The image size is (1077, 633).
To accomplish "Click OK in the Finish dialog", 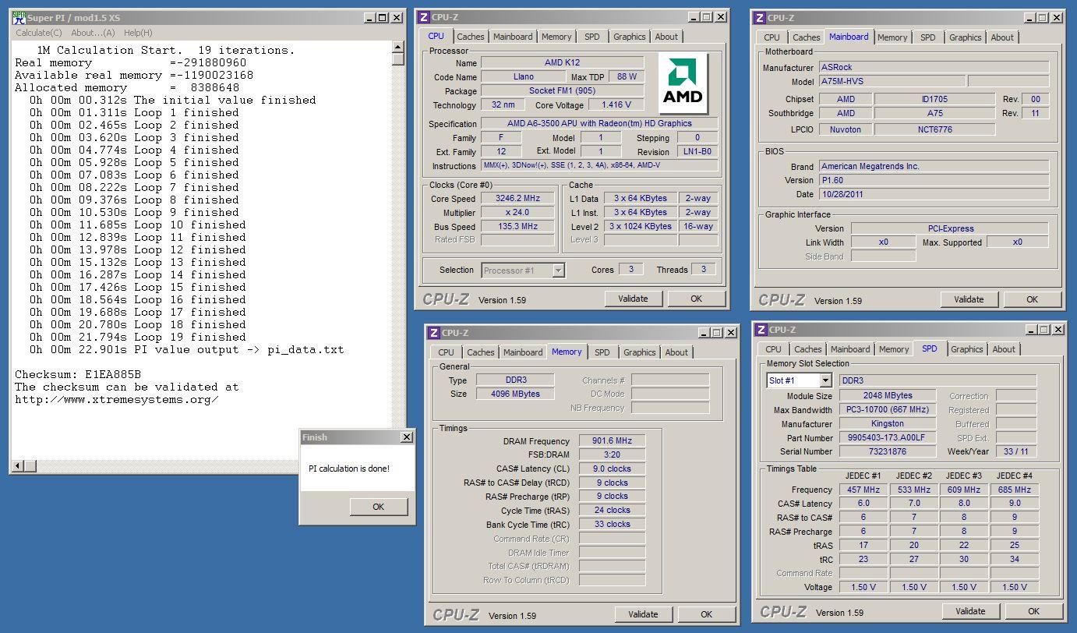I will coord(379,507).
